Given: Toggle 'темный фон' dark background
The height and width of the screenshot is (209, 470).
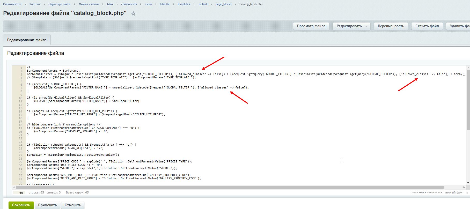Looking at the screenshot, I should tap(453, 192).
